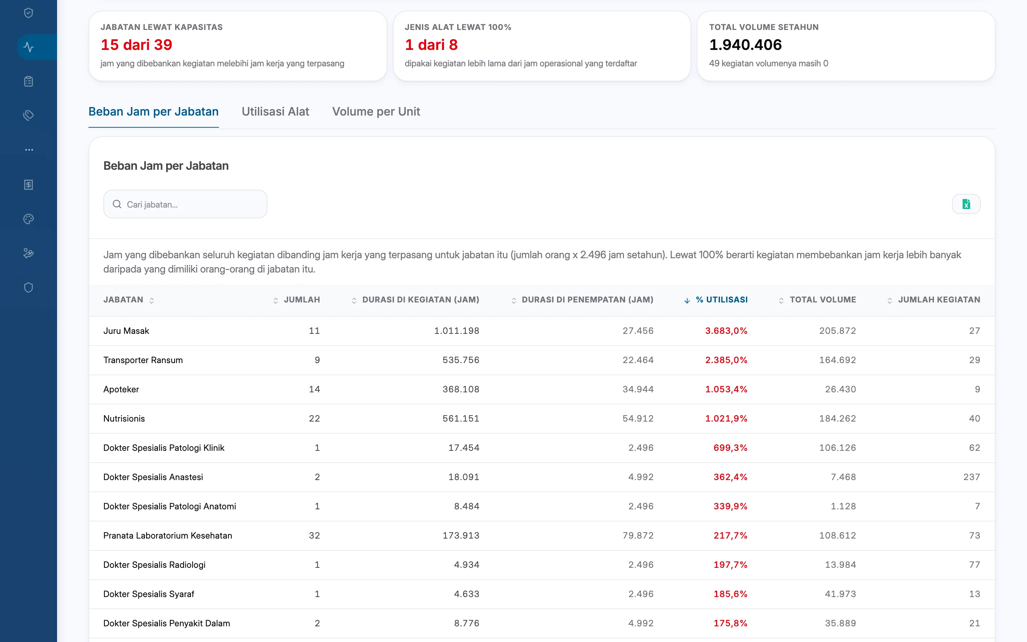
Task: Click the Cari jabatan search field
Action: (x=185, y=204)
